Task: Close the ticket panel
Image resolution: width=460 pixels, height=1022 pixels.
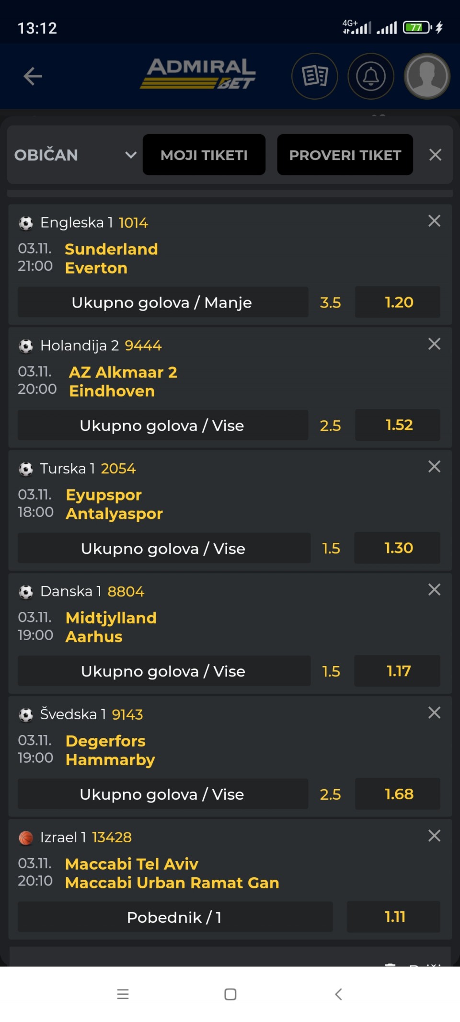Action: (435, 155)
